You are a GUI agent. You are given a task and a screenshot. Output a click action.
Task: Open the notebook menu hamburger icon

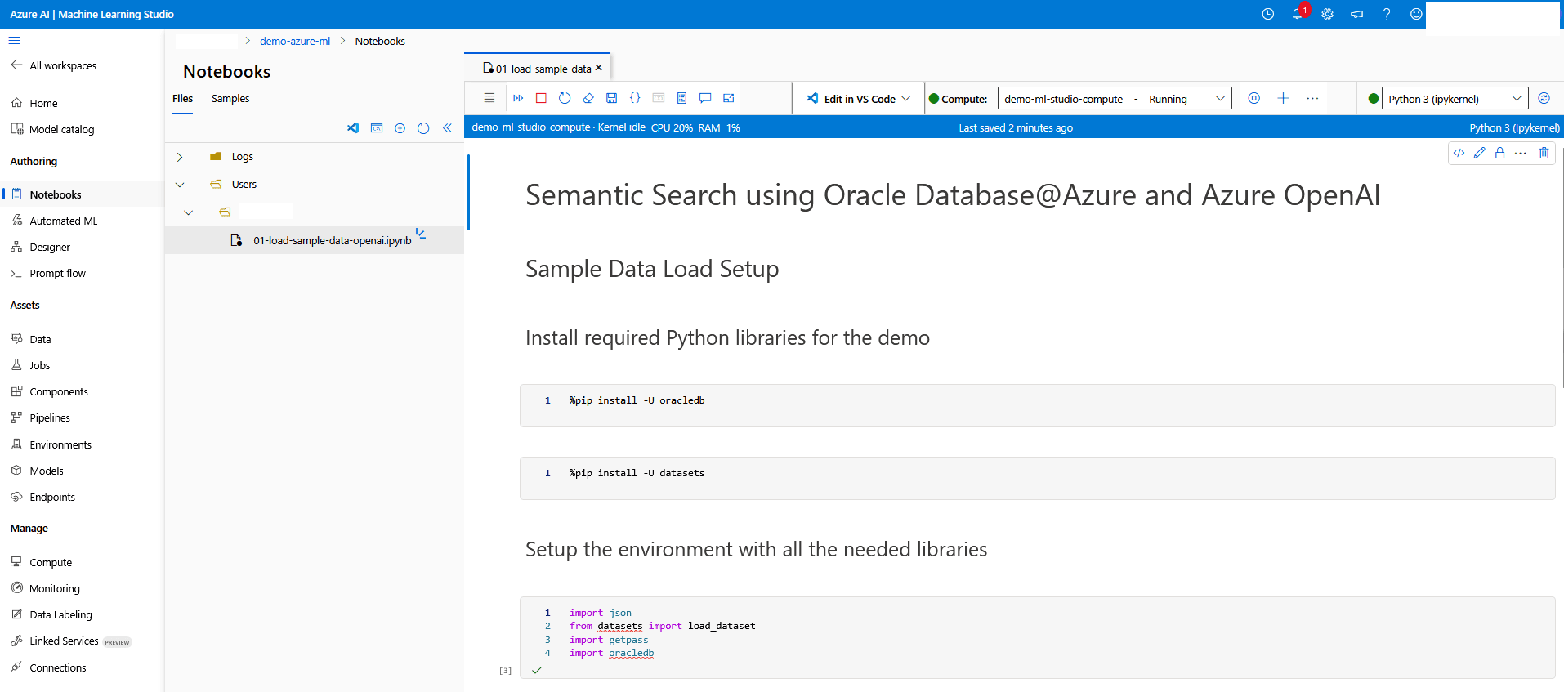489,98
